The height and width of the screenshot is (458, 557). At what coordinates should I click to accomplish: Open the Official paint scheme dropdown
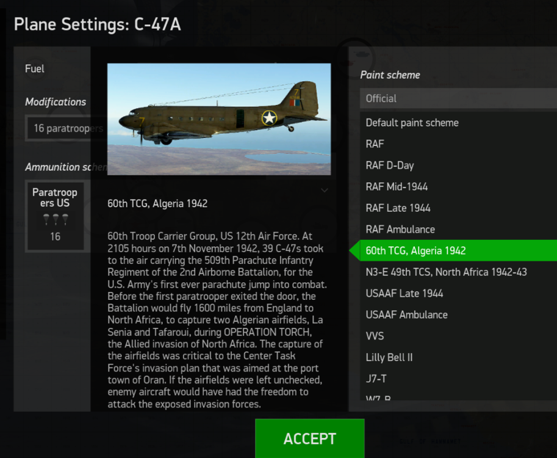tap(458, 98)
